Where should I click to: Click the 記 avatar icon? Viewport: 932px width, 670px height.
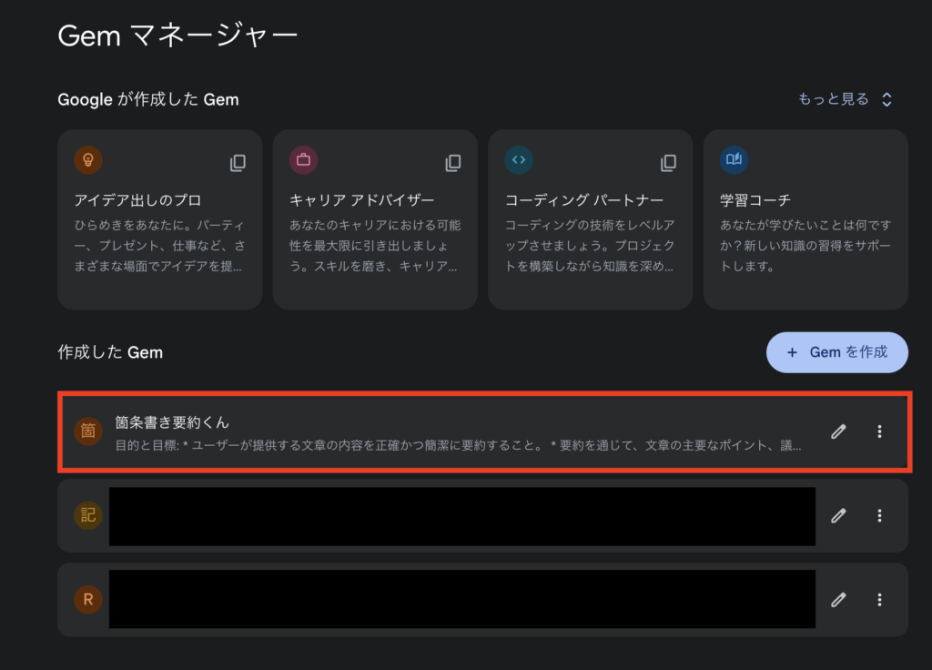pyautogui.click(x=88, y=515)
